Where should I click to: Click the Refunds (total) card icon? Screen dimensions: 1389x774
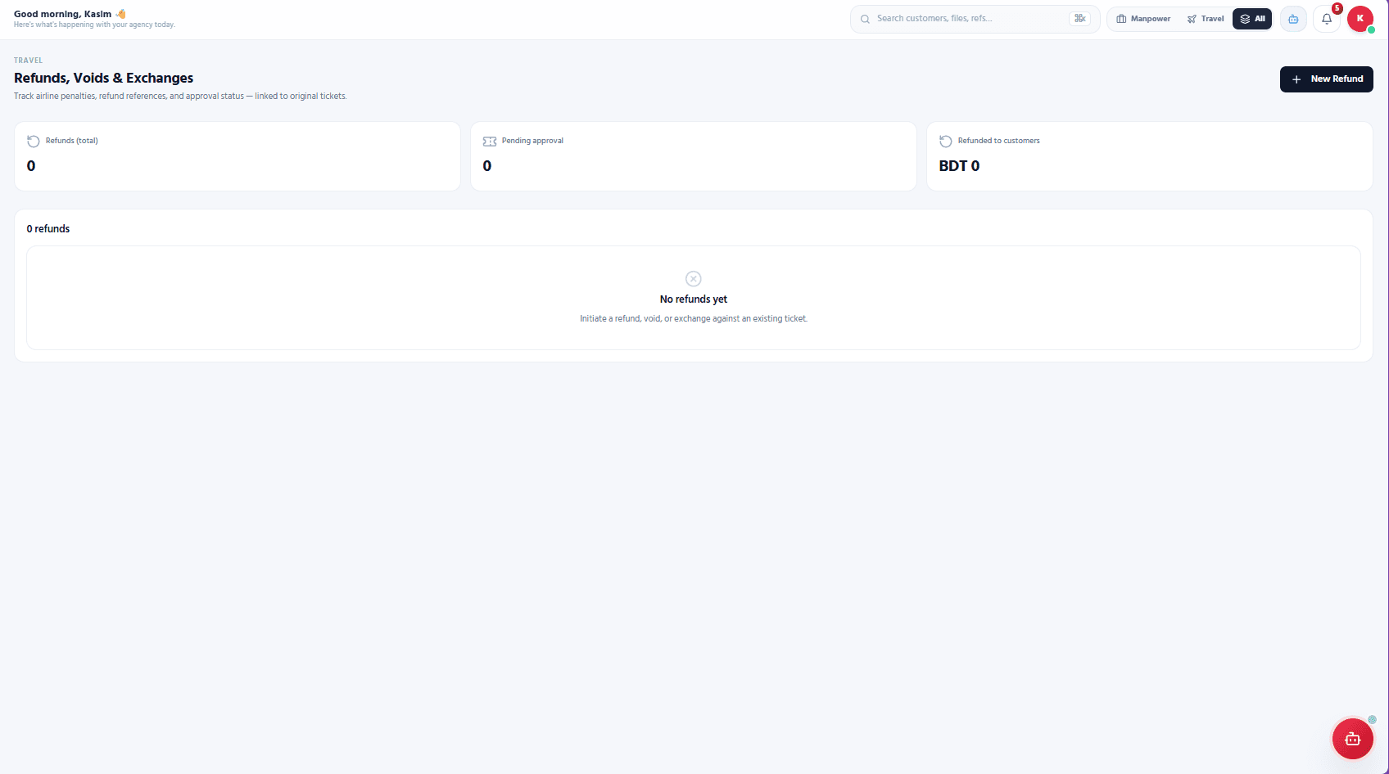34,142
